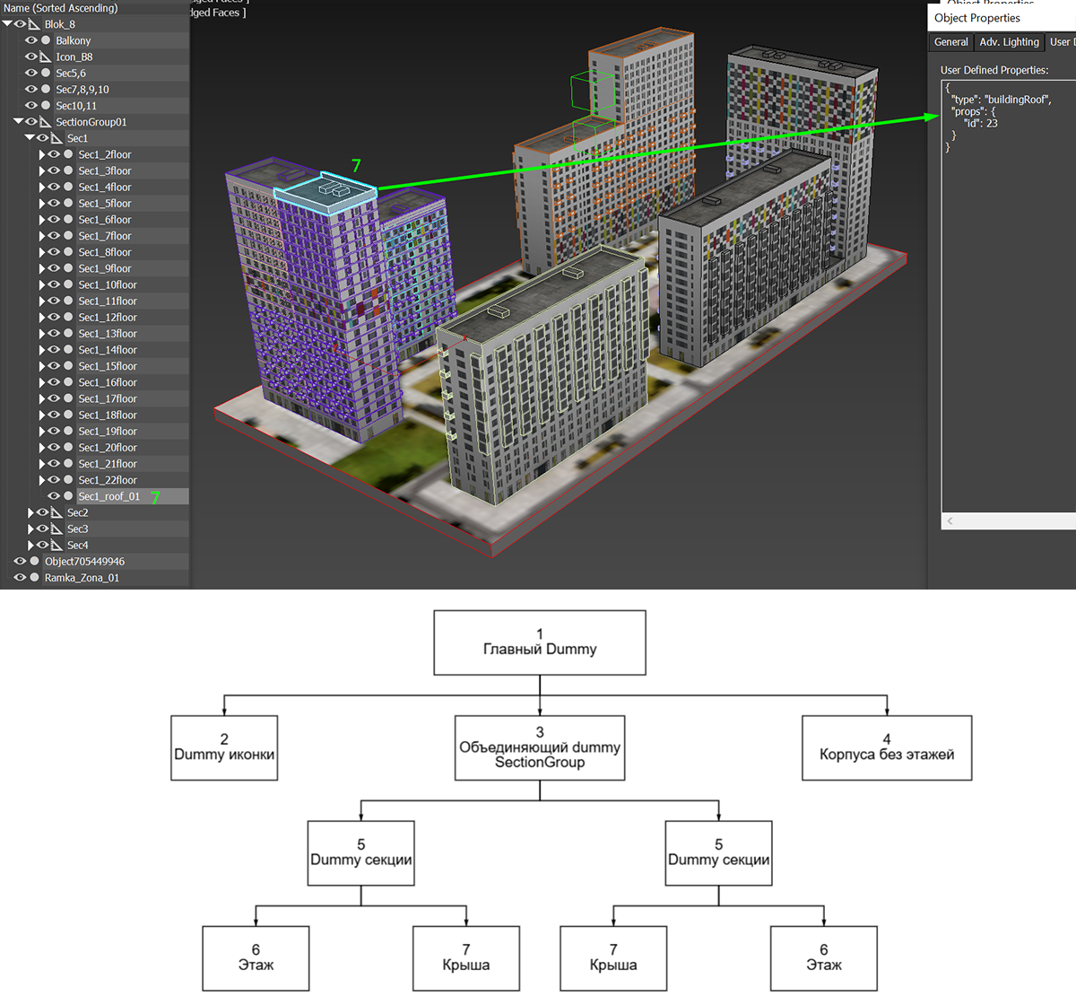Collapse the Sec1 section node
The image size is (1076, 1005).
click(30, 137)
